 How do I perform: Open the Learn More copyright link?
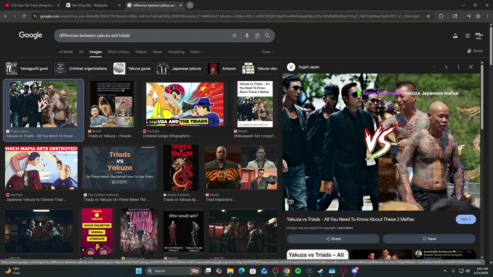[x=345, y=228]
